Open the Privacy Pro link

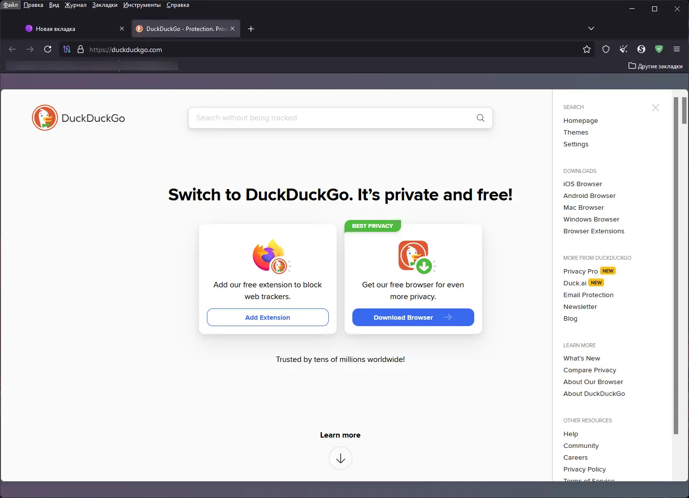580,271
